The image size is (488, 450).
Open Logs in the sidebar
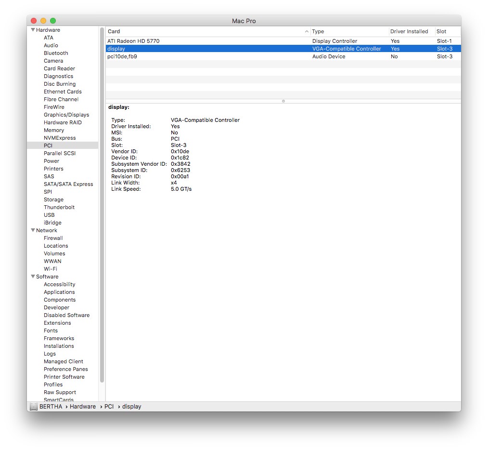(x=50, y=354)
